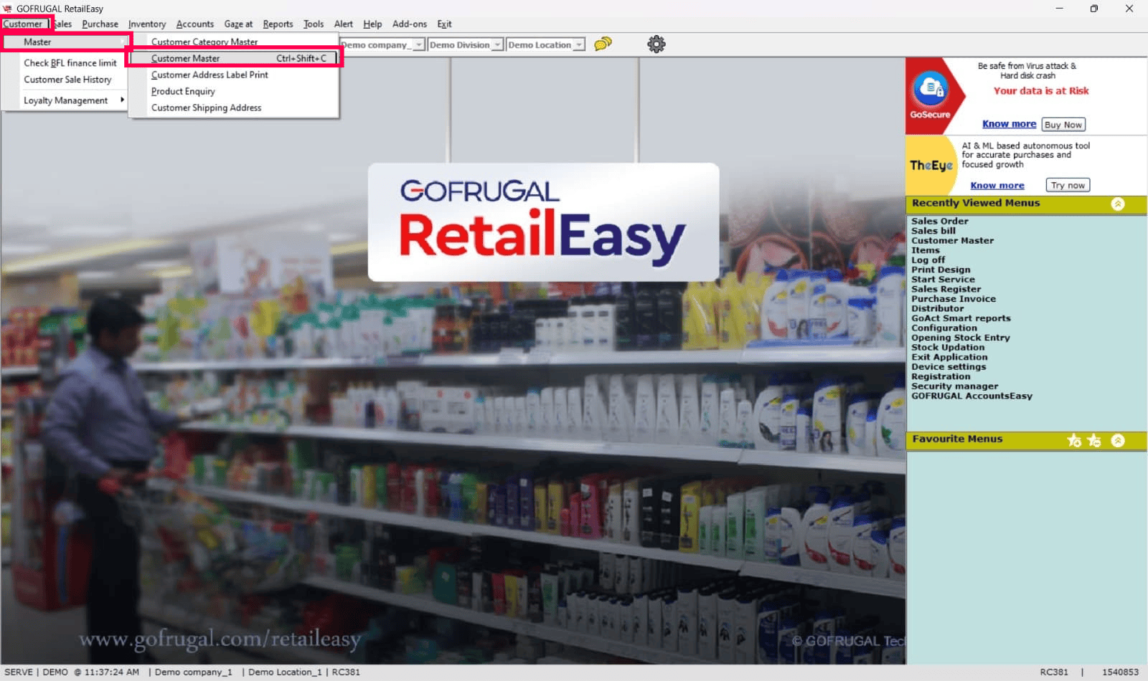
Task: Click Demo company_1 in the status bar
Action: point(194,672)
